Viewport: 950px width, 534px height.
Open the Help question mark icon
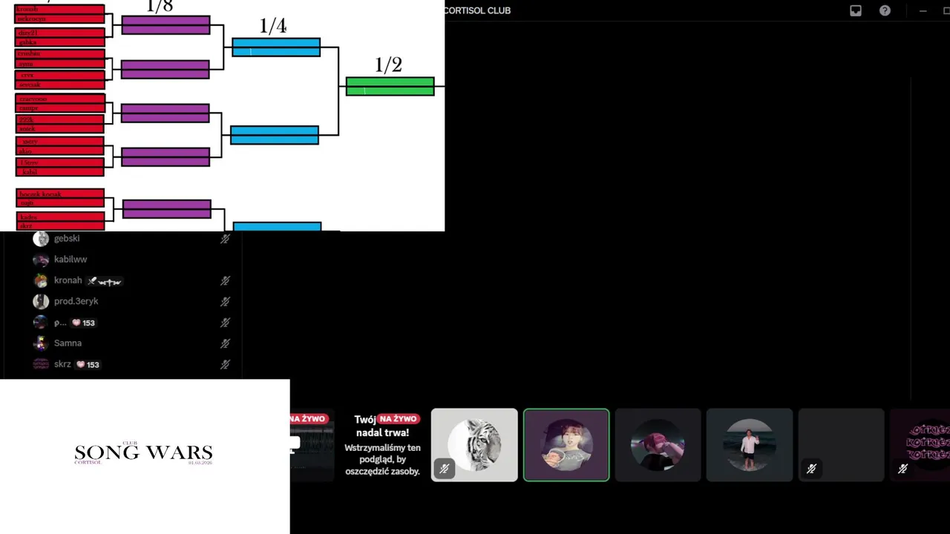pos(885,10)
